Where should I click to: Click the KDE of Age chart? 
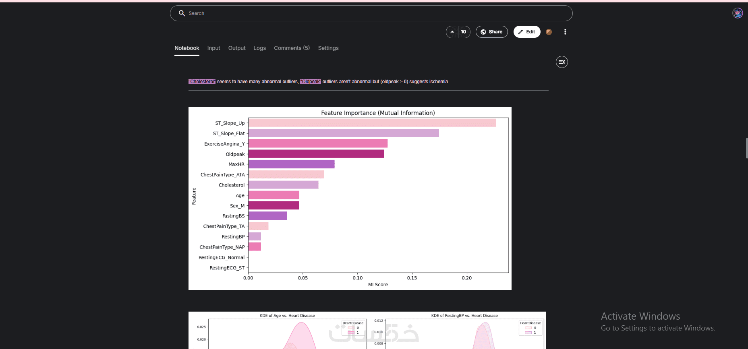(278, 331)
